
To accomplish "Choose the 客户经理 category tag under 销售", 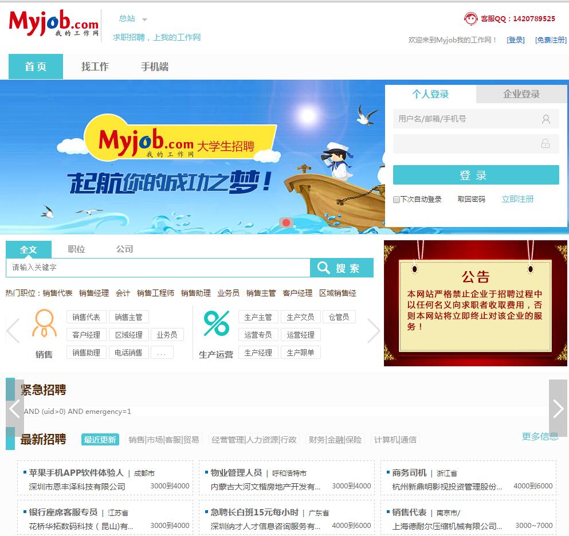I will coord(87,335).
